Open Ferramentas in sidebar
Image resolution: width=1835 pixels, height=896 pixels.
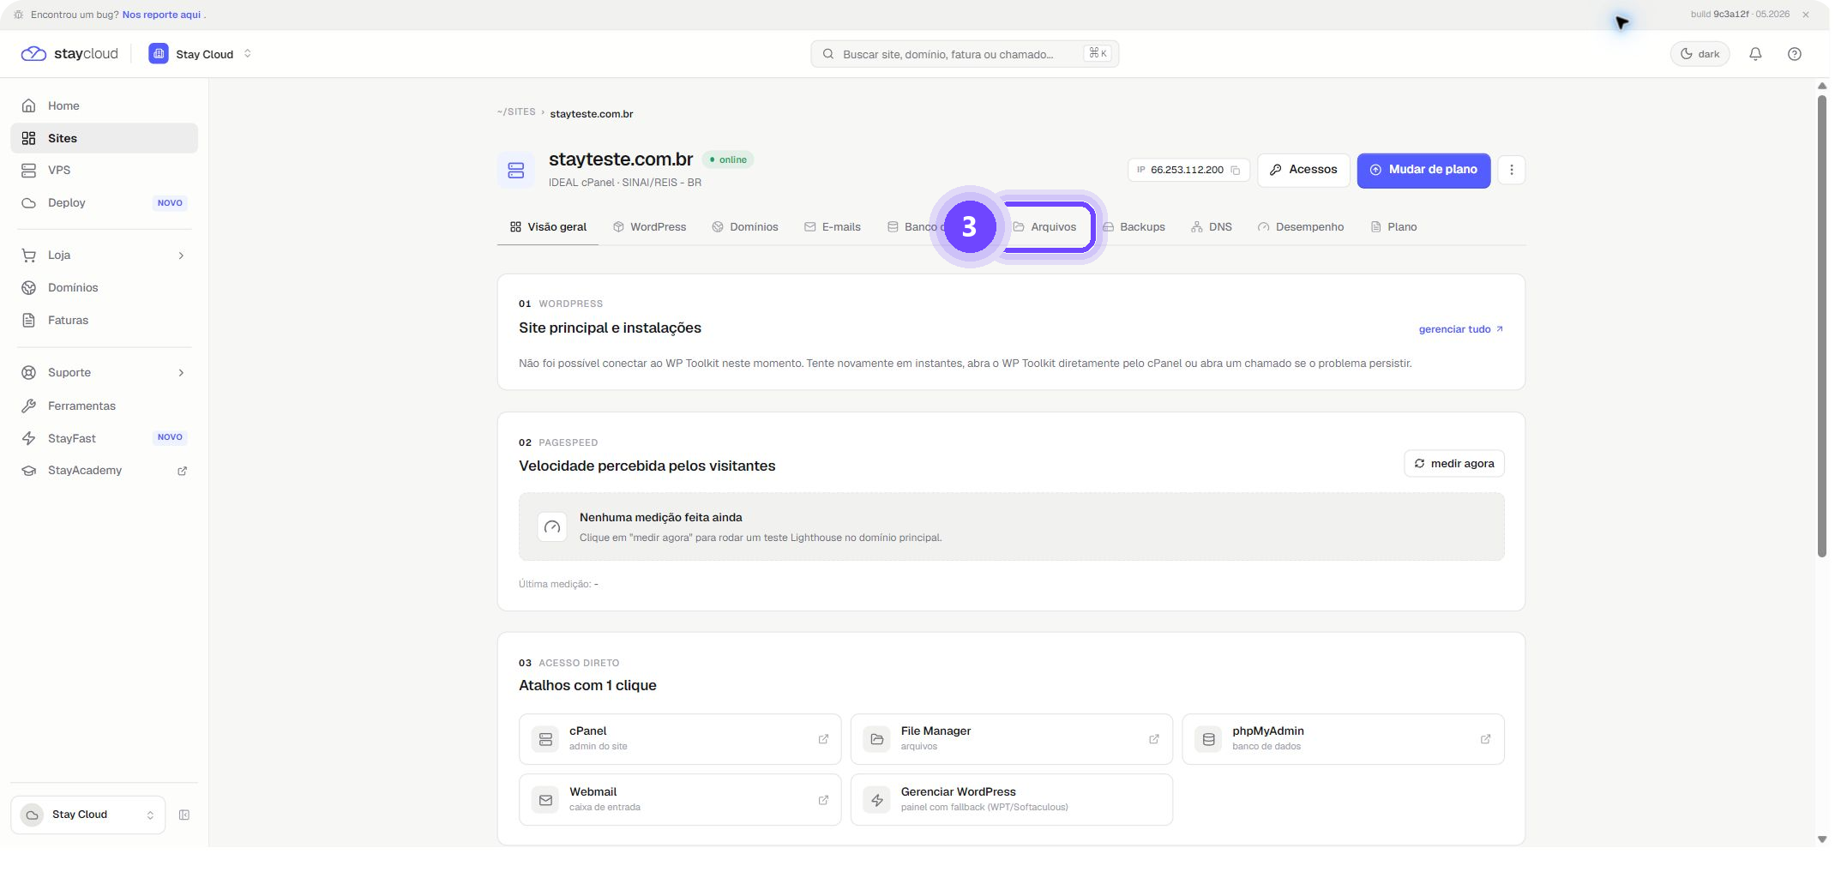[104, 406]
